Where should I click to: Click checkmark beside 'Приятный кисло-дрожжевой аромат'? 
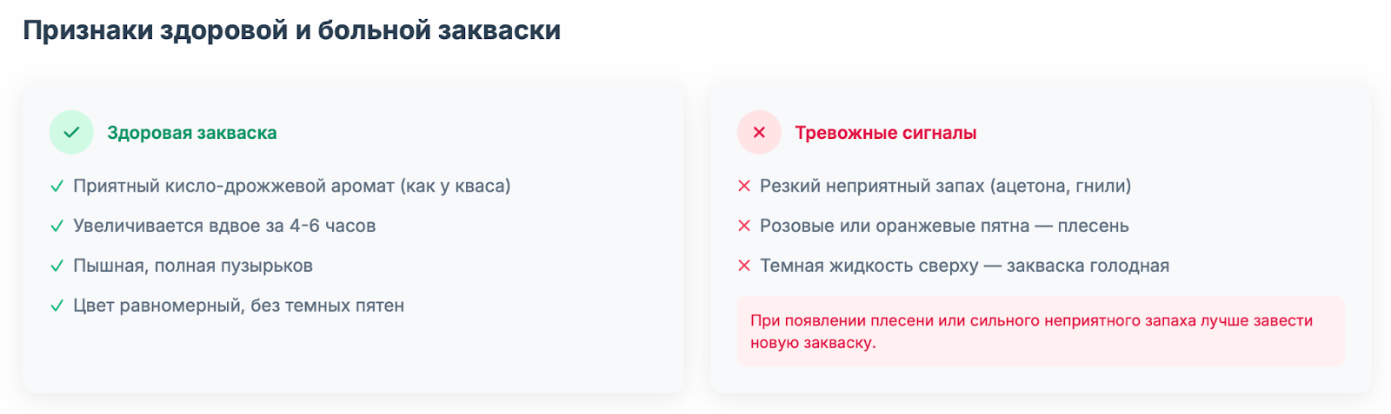coord(57,186)
